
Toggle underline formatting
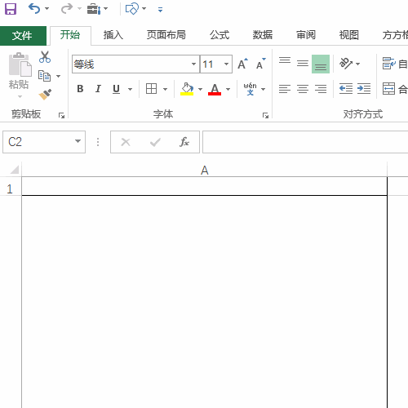coord(116,89)
